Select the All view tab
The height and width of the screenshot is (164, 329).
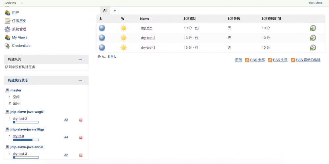coord(105,10)
